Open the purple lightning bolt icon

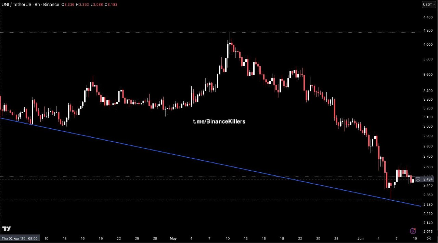tap(413, 231)
